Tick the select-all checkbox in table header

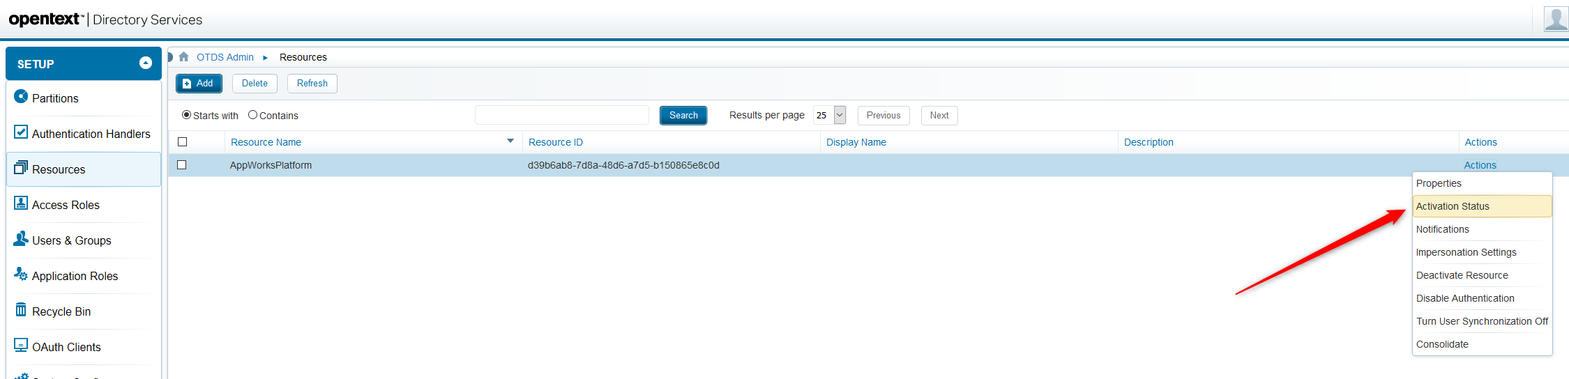(x=183, y=142)
